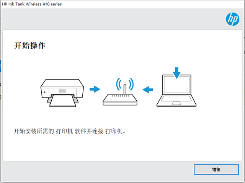Click the blue HP logo
The height and width of the screenshot is (183, 245).
pos(232,19)
